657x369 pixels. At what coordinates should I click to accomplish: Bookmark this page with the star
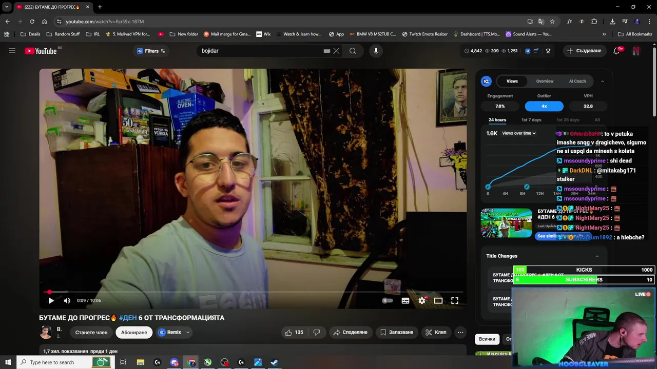coord(552,22)
